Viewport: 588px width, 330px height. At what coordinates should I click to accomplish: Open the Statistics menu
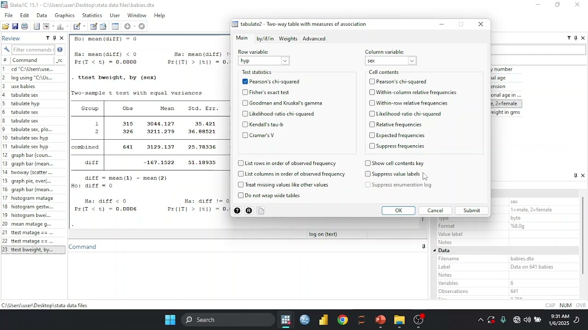click(92, 16)
